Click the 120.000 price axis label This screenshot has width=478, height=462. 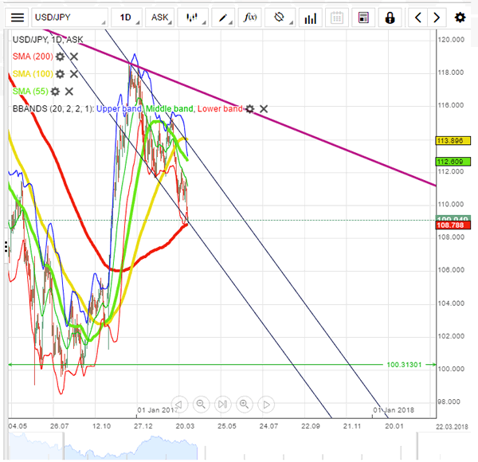pyautogui.click(x=451, y=39)
